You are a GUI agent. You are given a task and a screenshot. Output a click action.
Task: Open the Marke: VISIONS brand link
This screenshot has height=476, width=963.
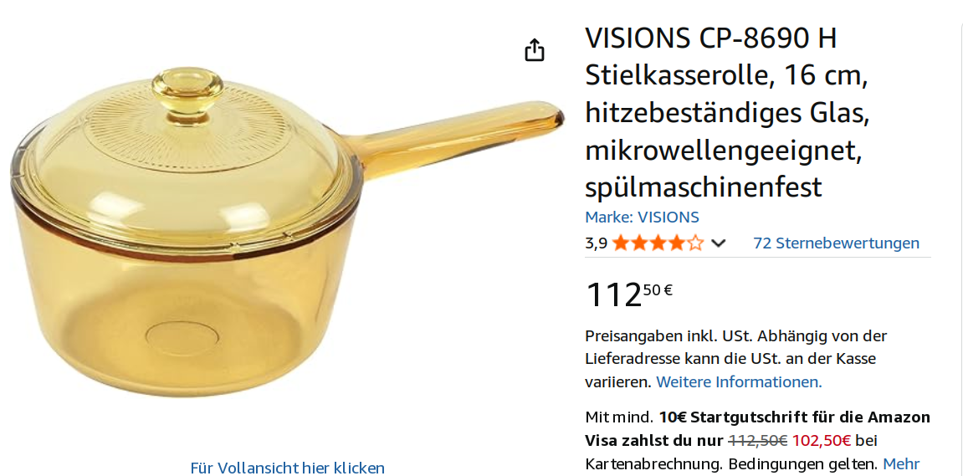tap(642, 217)
